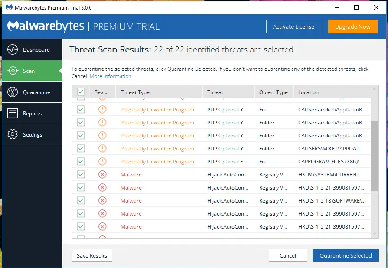The height and width of the screenshot is (268, 388).
Task: Click orange warning icon for C:\PROGRAM FILES row
Action: [102, 162]
